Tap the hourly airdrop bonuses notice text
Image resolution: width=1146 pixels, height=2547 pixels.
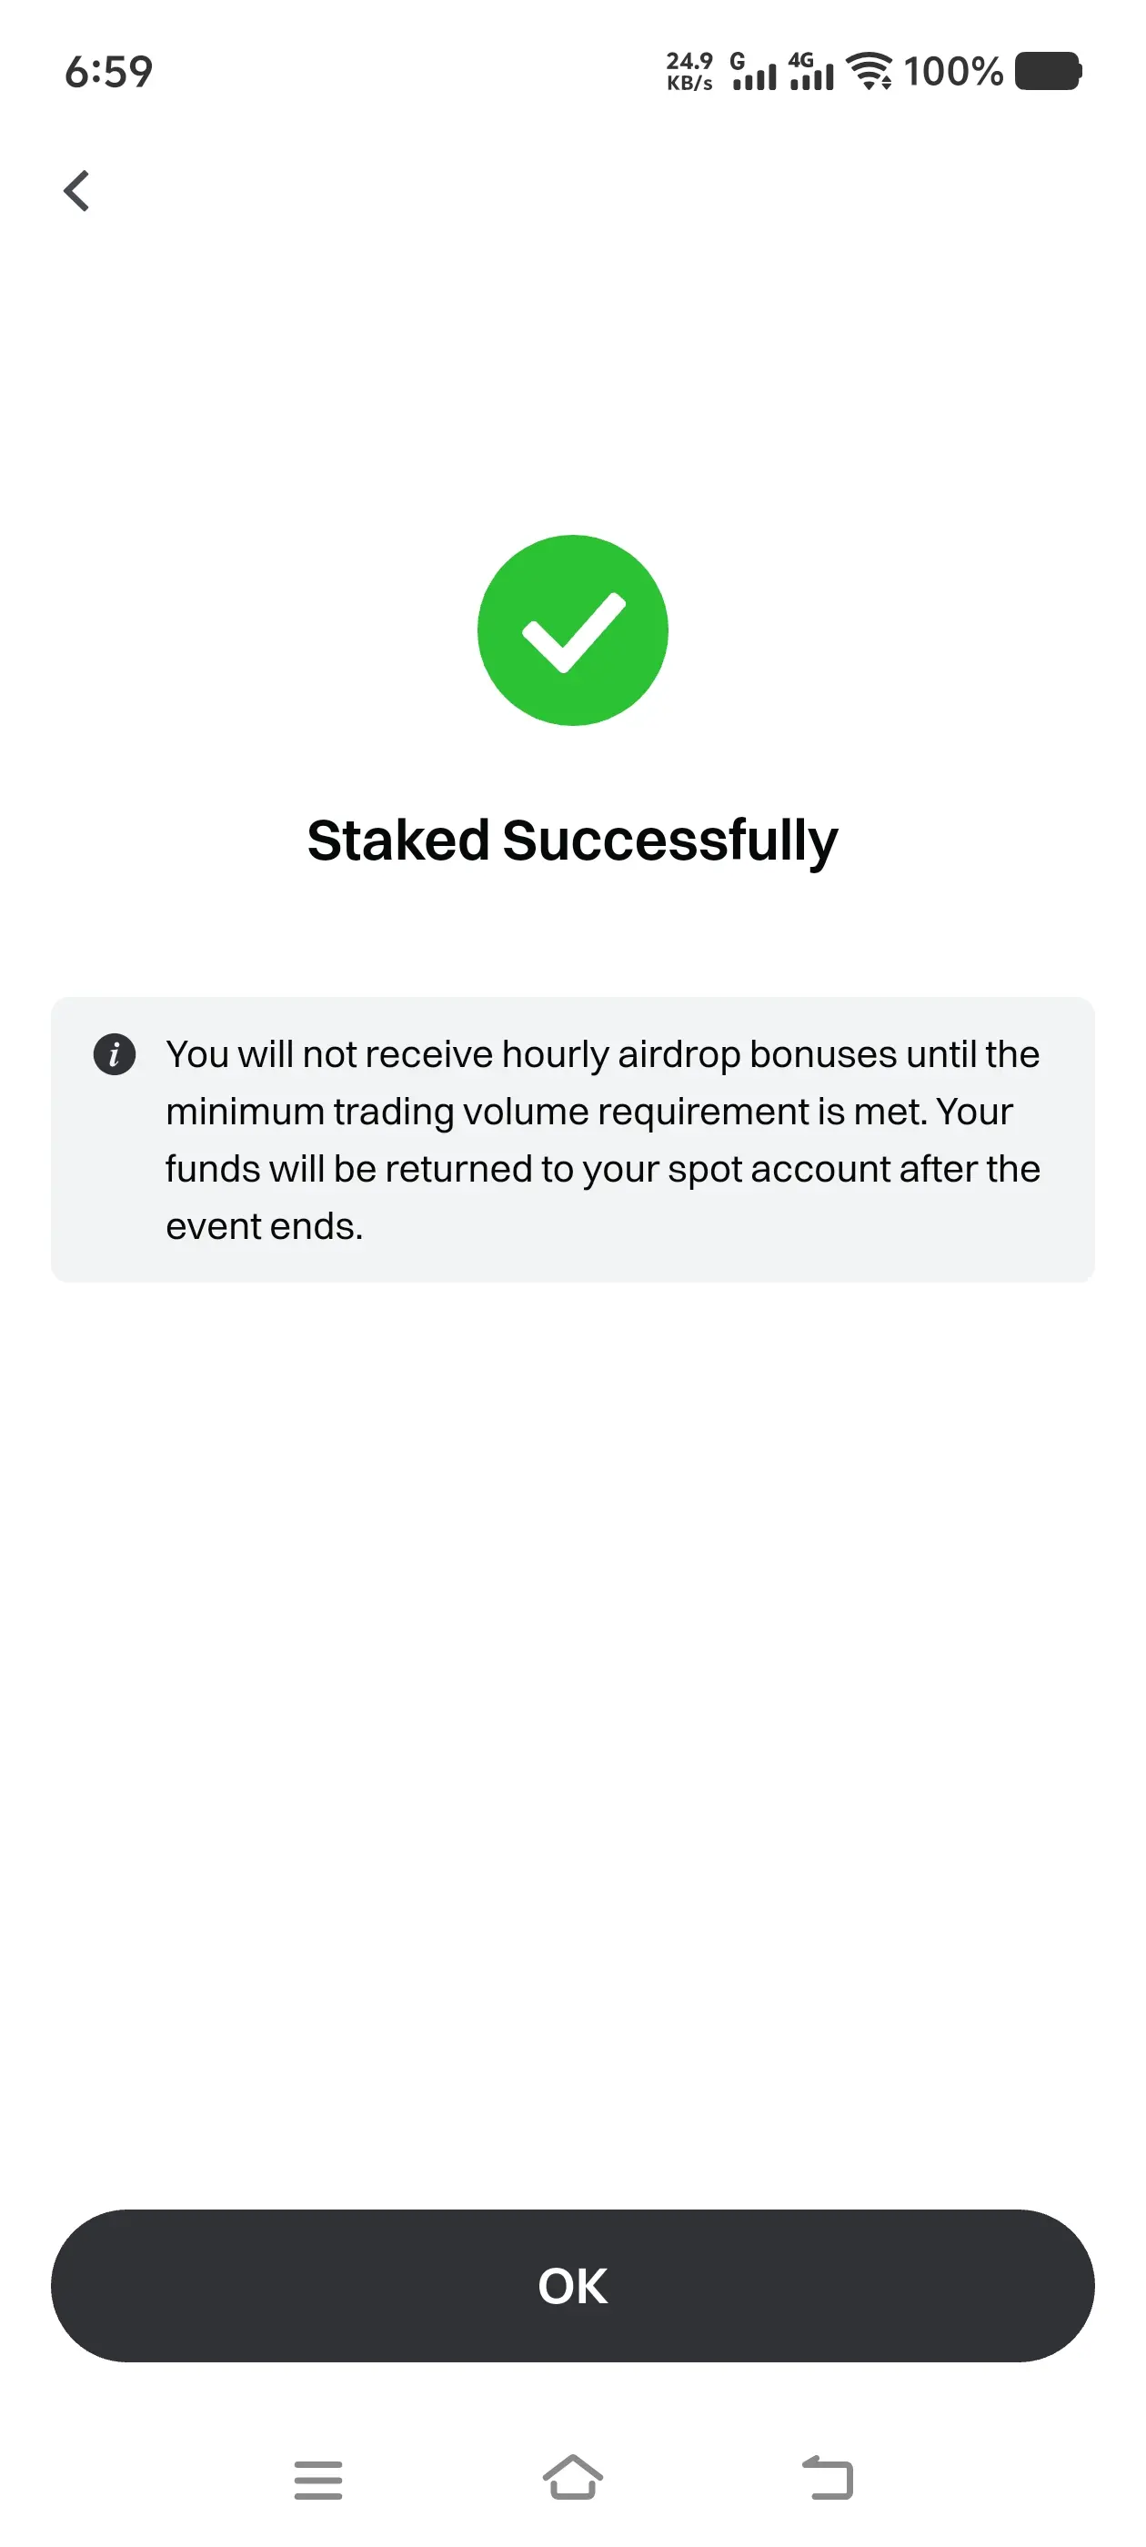pos(602,1054)
